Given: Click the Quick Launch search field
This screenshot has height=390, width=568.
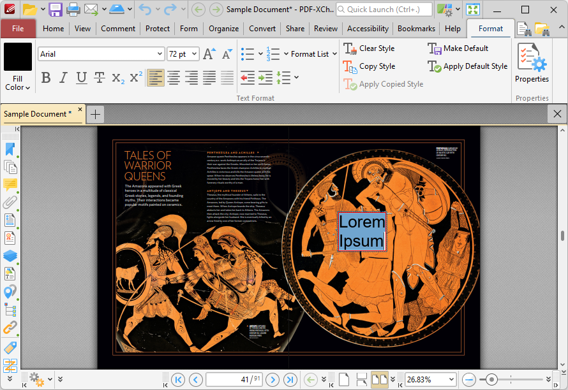Looking at the screenshot, I should tap(384, 10).
